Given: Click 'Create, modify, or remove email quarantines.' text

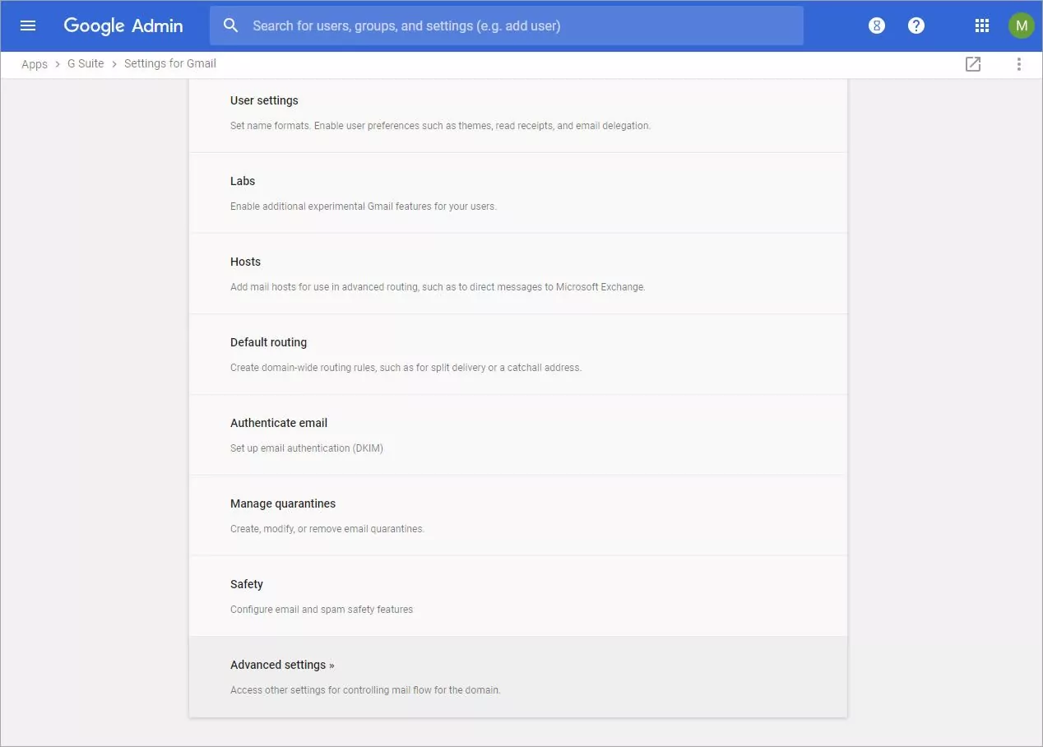Looking at the screenshot, I should (x=327, y=529).
